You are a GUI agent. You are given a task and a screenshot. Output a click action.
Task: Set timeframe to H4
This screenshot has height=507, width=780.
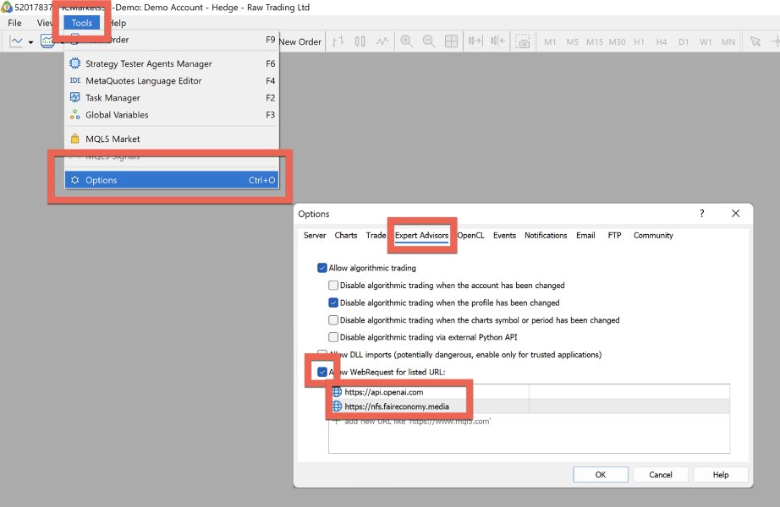pos(661,41)
